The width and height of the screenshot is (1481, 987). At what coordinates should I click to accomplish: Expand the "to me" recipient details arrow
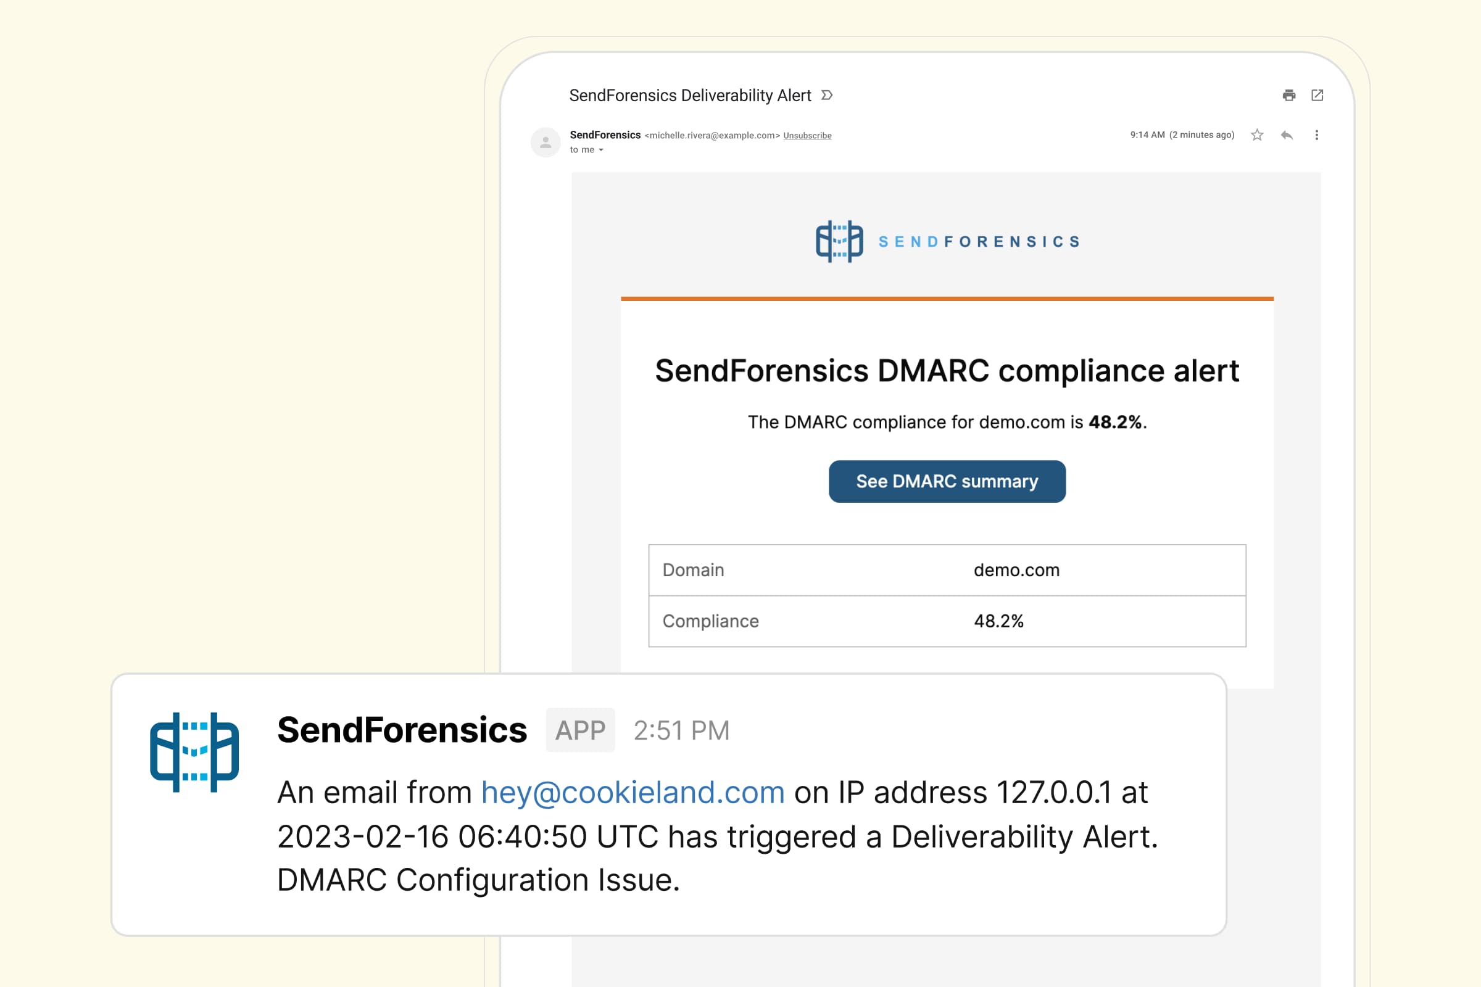coord(601,151)
